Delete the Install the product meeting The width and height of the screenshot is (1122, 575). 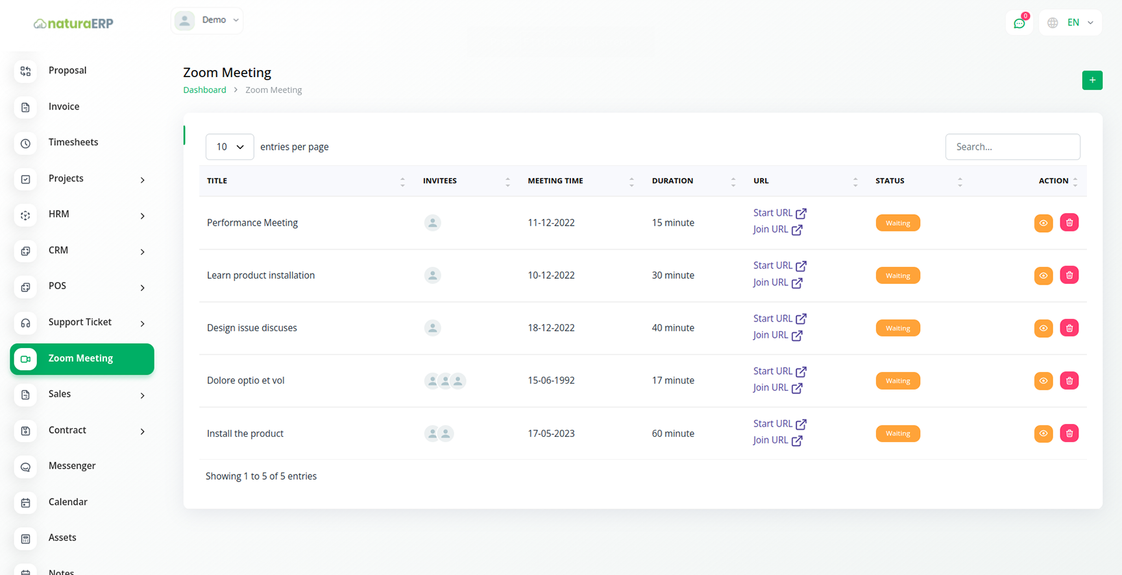click(x=1069, y=433)
